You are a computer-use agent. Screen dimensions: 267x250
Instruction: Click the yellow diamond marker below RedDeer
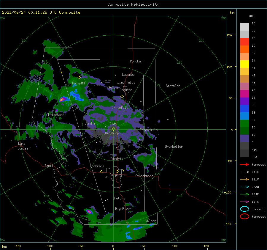tap(122, 97)
